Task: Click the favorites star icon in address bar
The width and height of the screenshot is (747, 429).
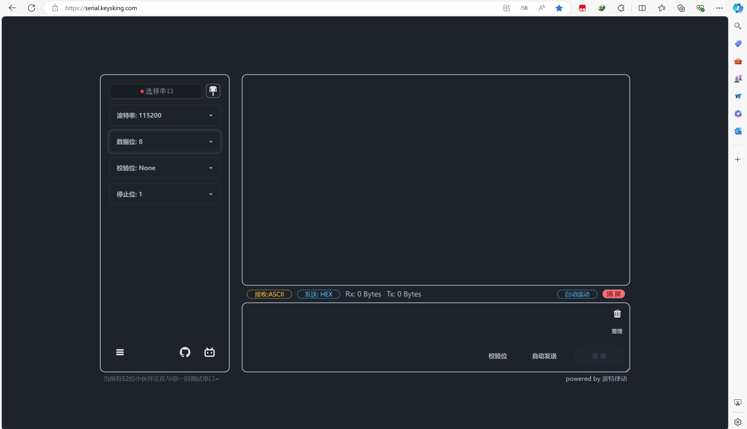Action: click(x=559, y=8)
